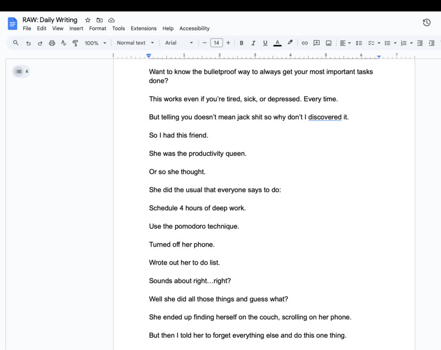Open line and paragraph spacing
Image resolution: width=441 pixels, height=350 pixels.
pos(359,43)
